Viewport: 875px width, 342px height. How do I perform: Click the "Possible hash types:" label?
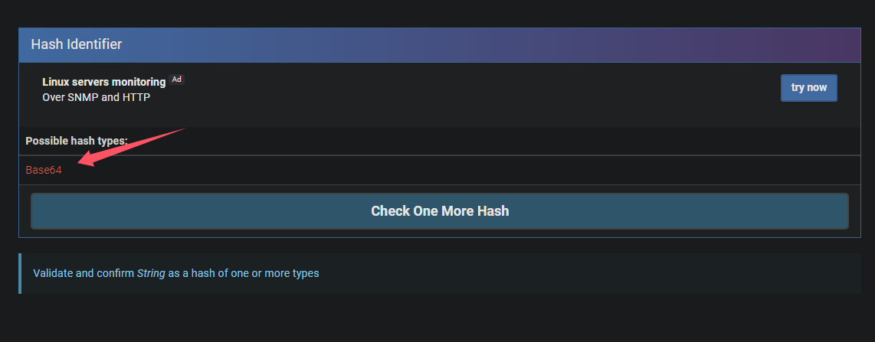point(77,142)
